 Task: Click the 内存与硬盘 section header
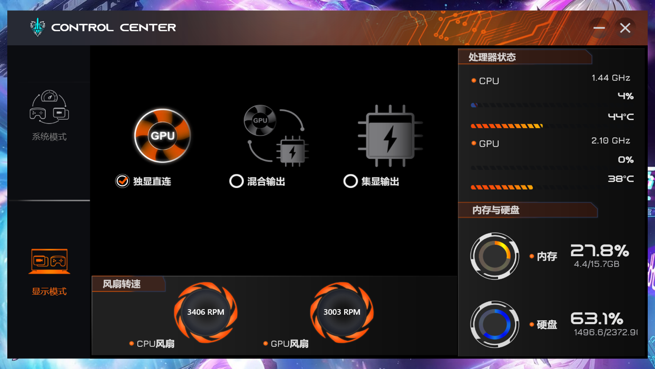[x=496, y=210]
